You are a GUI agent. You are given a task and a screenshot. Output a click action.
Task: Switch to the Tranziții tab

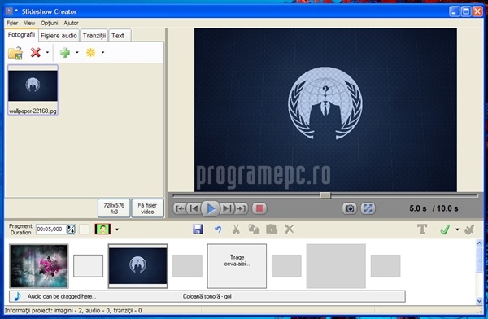coord(94,36)
